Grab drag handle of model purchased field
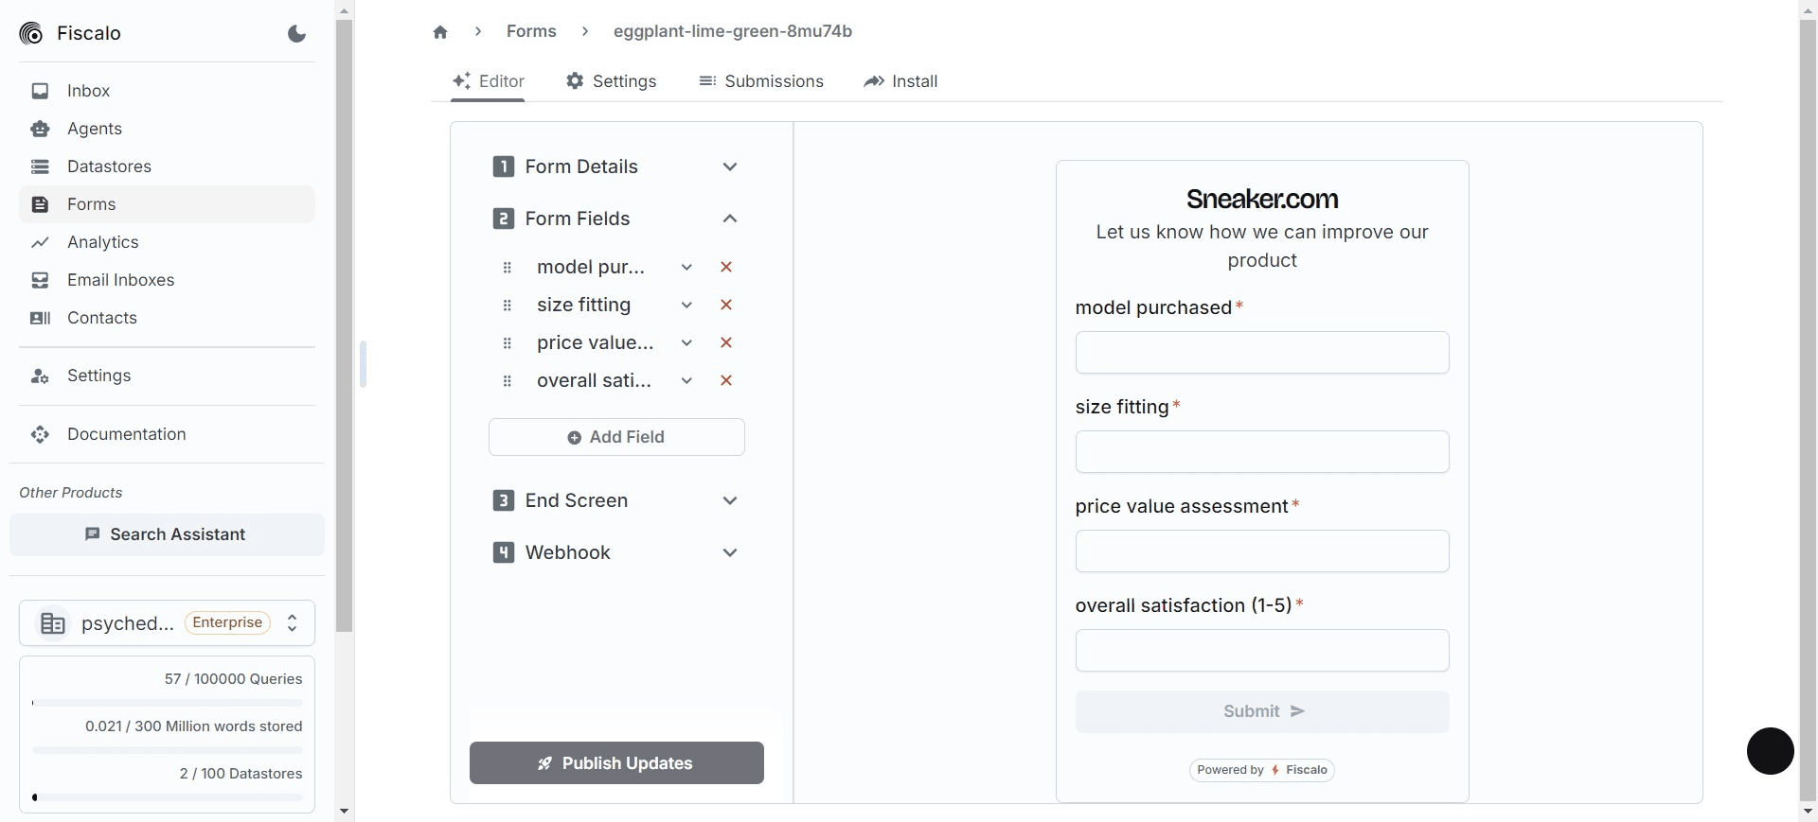1818x822 pixels. point(508,268)
